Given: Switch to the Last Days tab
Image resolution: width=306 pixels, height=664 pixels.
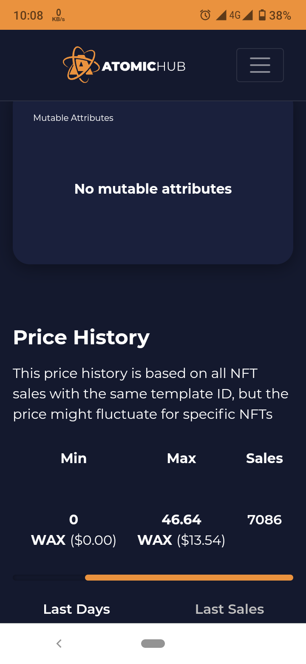Looking at the screenshot, I should pos(76,609).
